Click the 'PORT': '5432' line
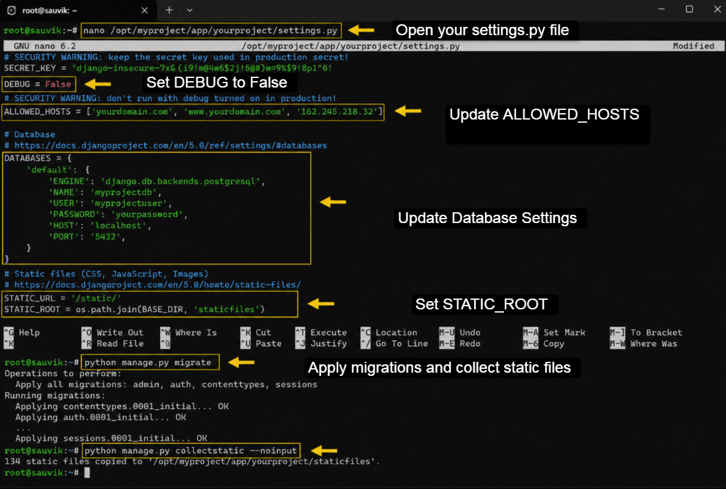The width and height of the screenshot is (726, 489). (x=87, y=237)
